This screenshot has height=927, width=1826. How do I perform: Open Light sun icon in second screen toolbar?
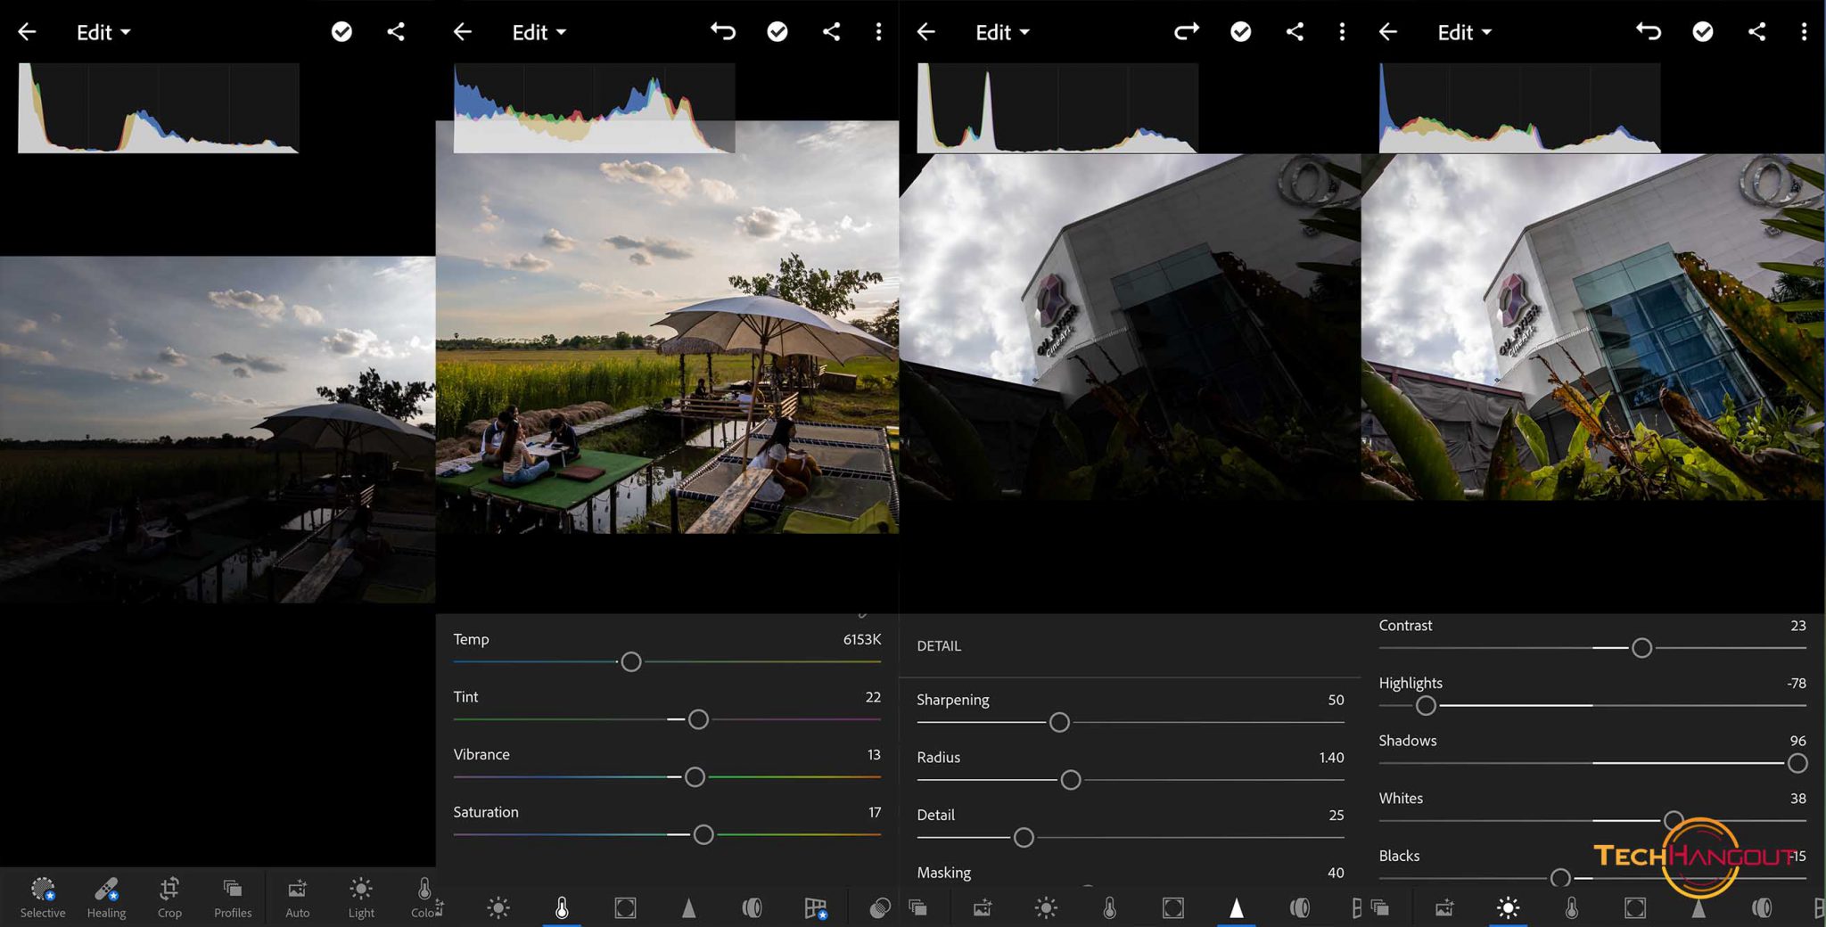click(498, 908)
